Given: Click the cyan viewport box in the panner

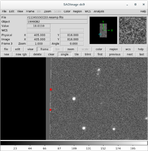Looking at the screenshot, I should [100, 34].
